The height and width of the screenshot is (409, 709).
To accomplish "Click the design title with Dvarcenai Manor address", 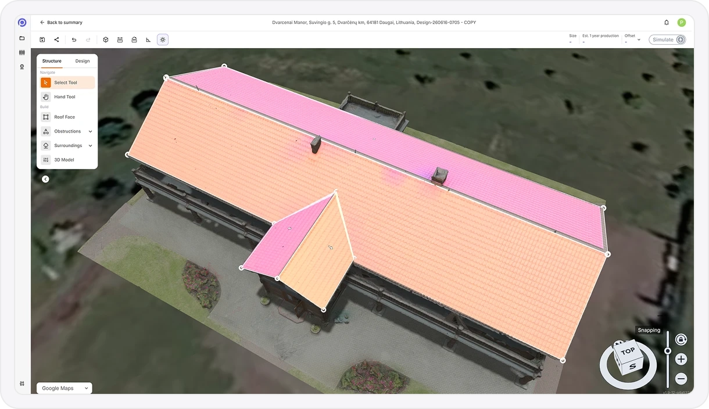I will pyautogui.click(x=374, y=23).
